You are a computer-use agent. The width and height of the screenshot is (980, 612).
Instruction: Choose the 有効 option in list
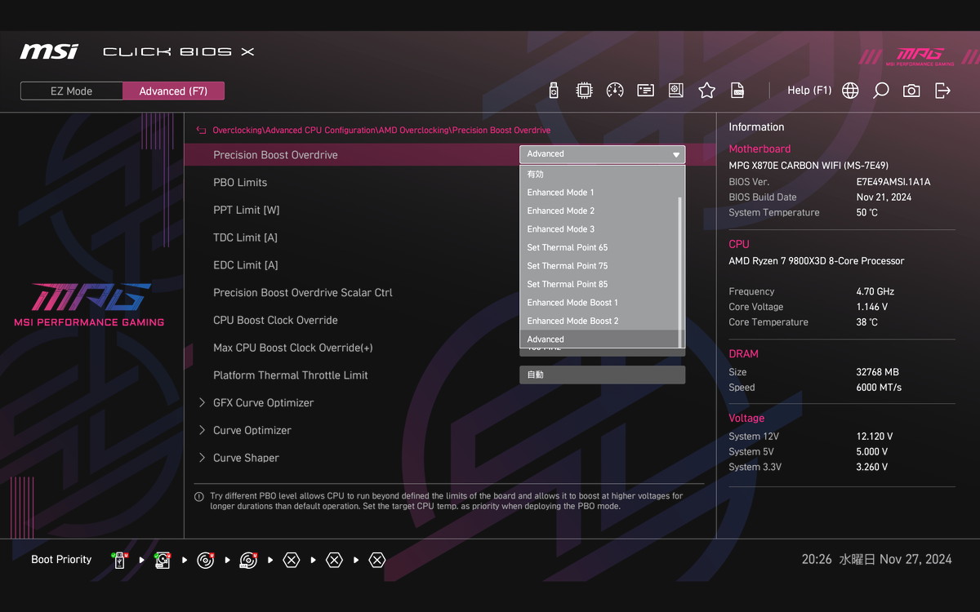click(x=599, y=175)
